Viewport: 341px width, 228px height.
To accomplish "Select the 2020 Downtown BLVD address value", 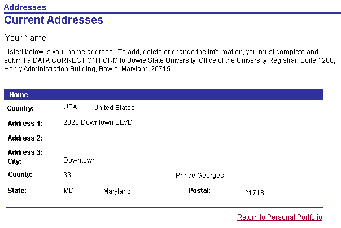I will point(98,122).
